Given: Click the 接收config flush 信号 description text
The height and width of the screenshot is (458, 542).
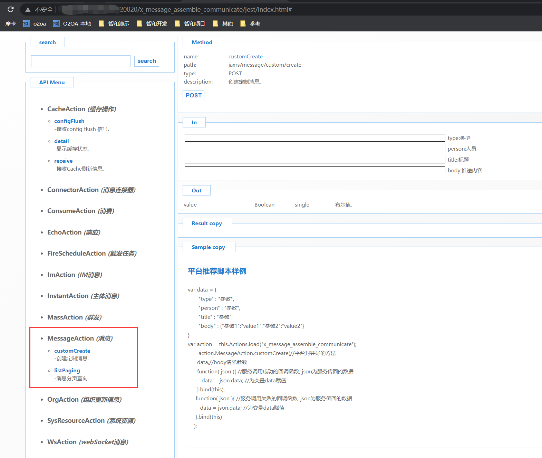Looking at the screenshot, I should (x=81, y=129).
